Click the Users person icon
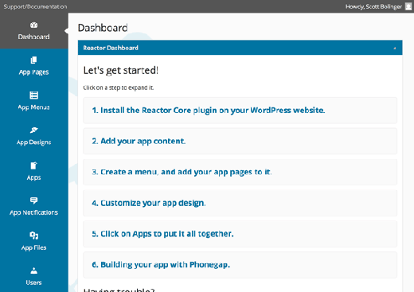The width and height of the screenshot is (414, 292). pyautogui.click(x=33, y=271)
